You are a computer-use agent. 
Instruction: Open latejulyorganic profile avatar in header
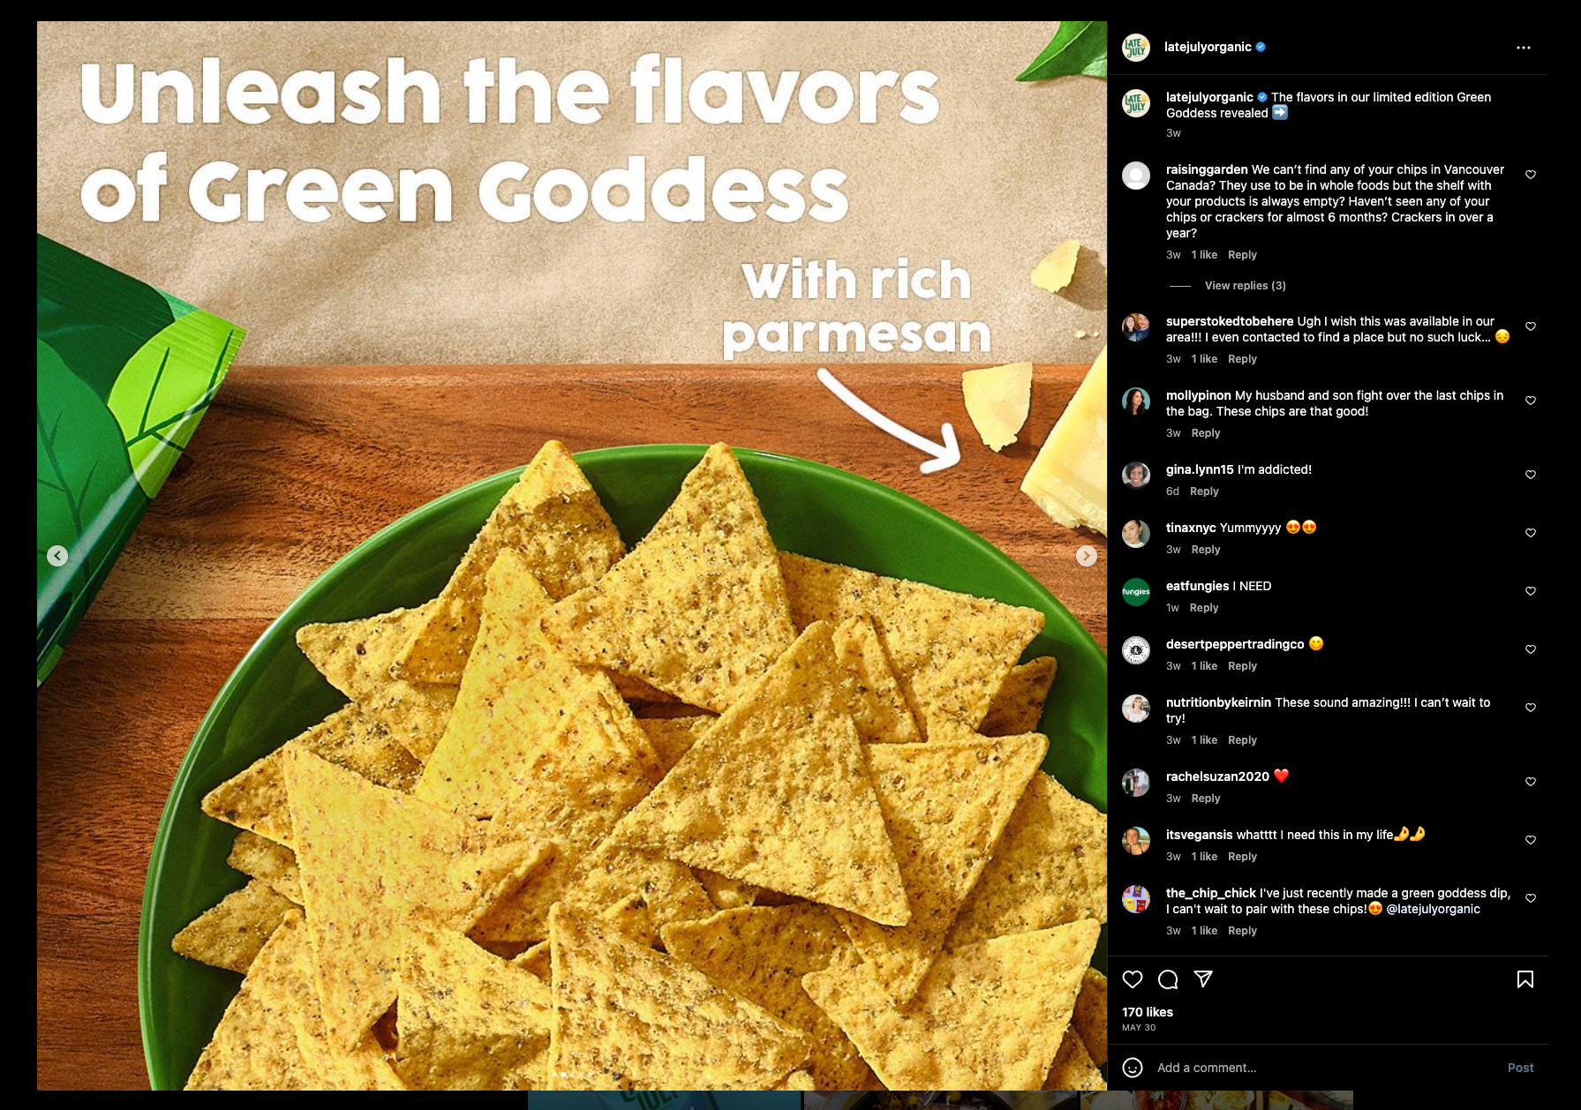(x=1136, y=48)
